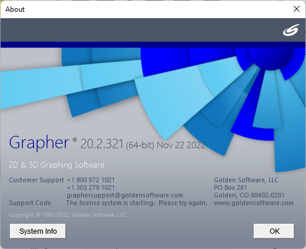The height and width of the screenshot is (249, 306).
Task: Click the PO Box 281 address line
Action: (x=230, y=187)
